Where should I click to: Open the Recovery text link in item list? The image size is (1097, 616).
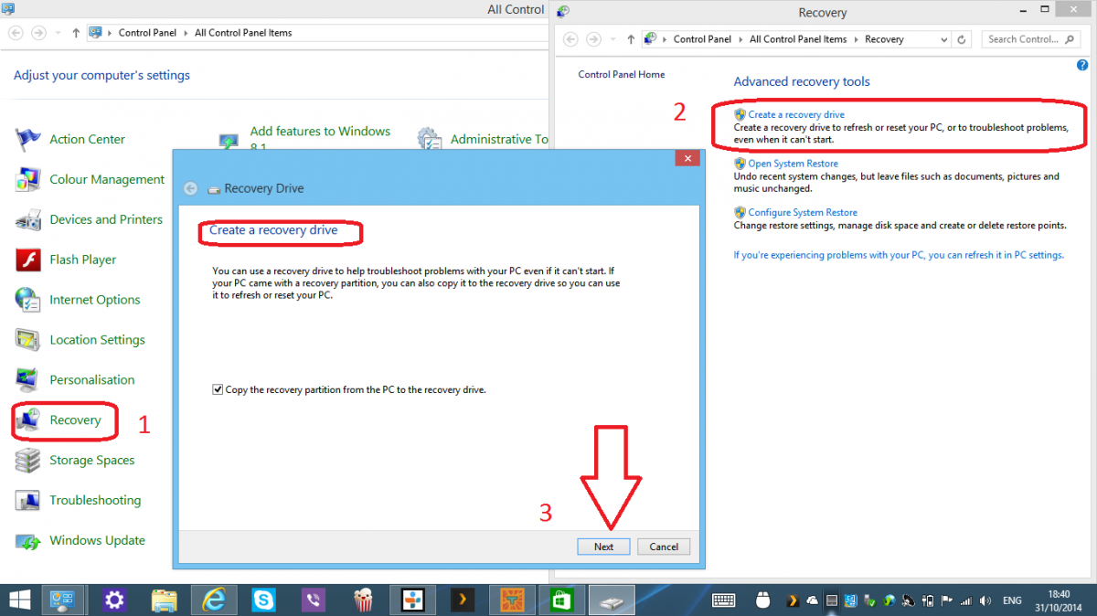tap(75, 420)
